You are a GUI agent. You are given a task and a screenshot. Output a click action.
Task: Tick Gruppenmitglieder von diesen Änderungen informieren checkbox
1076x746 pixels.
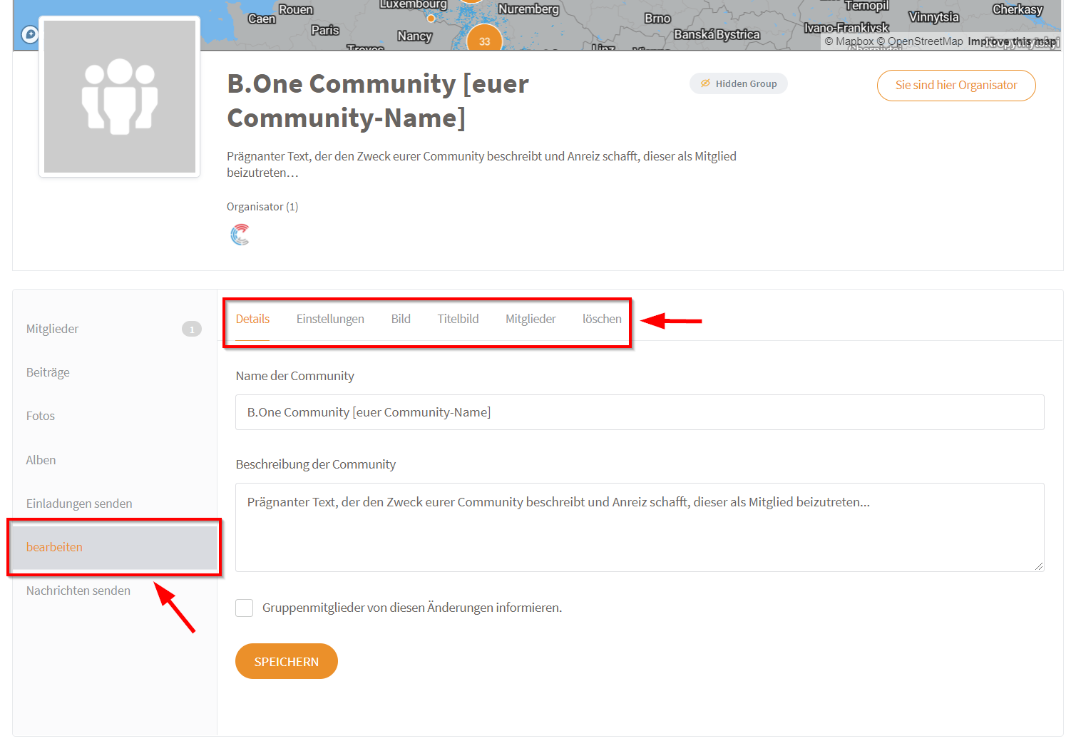point(245,608)
